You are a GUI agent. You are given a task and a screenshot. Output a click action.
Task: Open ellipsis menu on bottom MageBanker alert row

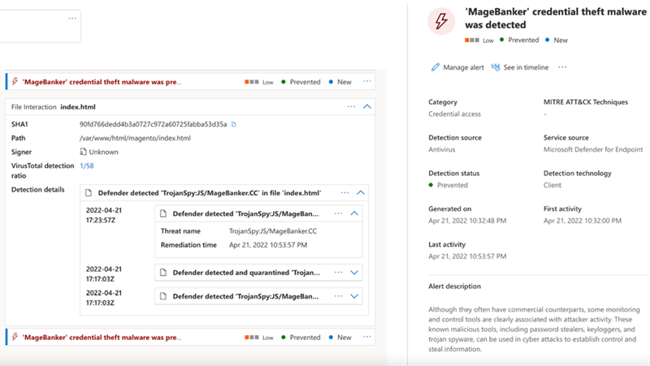(x=367, y=337)
